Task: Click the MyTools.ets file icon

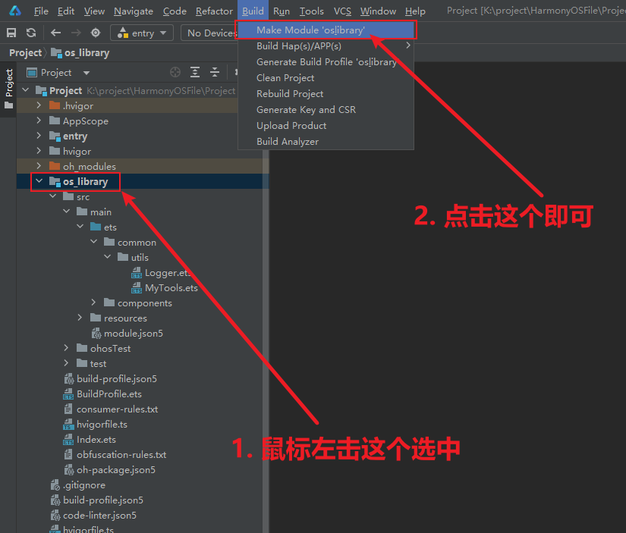Action: [137, 288]
